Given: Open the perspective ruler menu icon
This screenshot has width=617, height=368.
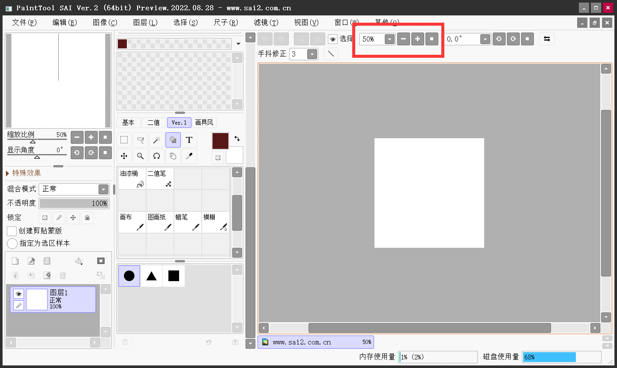Looking at the screenshot, I should (79, 261).
